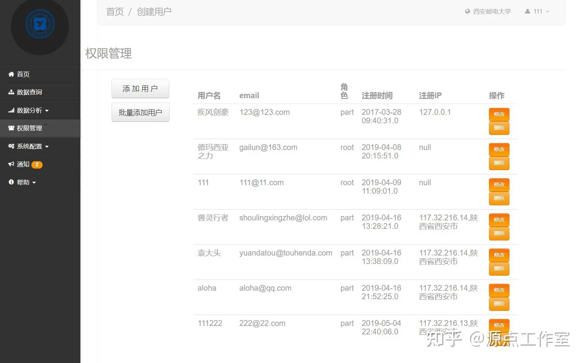Click the home icon beside 首页 in the sidebar
The image size is (585, 363).
coord(11,74)
